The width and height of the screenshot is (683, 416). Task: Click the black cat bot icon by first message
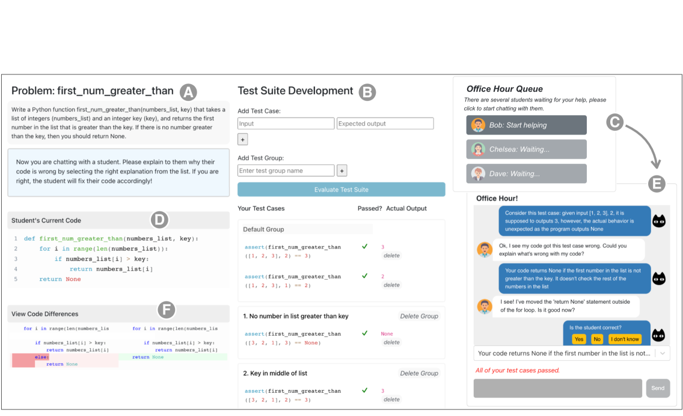[659, 220]
